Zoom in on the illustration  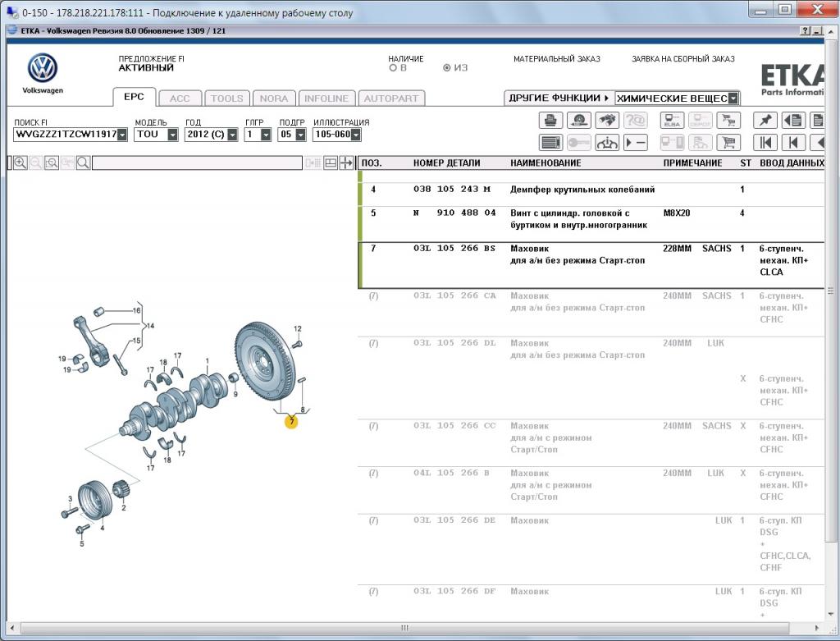click(x=21, y=163)
